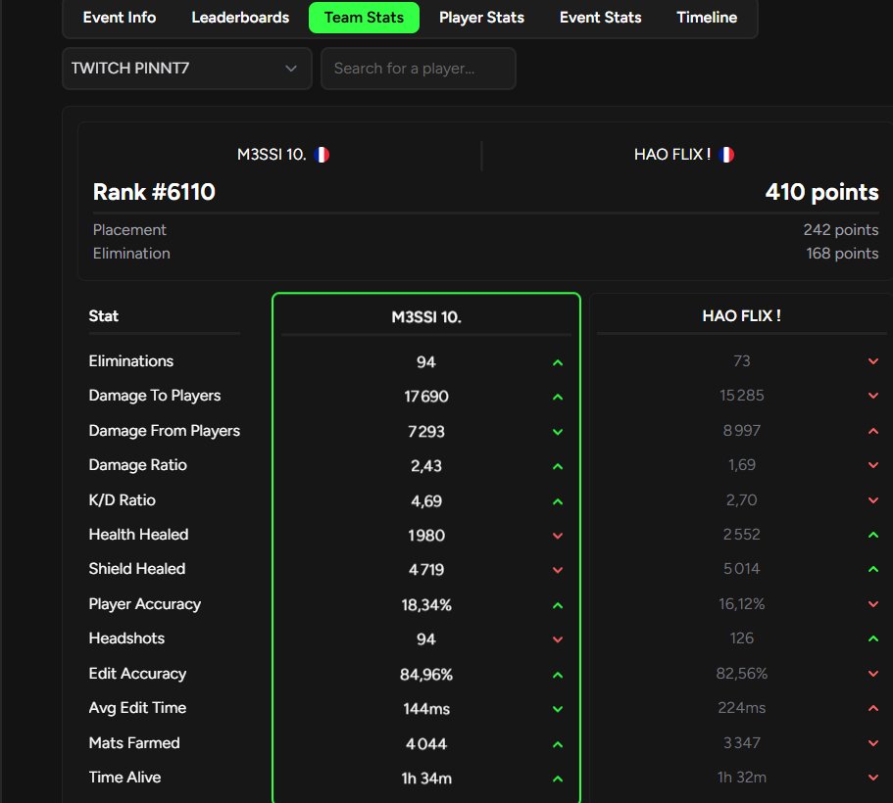The image size is (893, 803).
Task: Click M3SSI's 17 690 damage value
Action: (x=426, y=397)
